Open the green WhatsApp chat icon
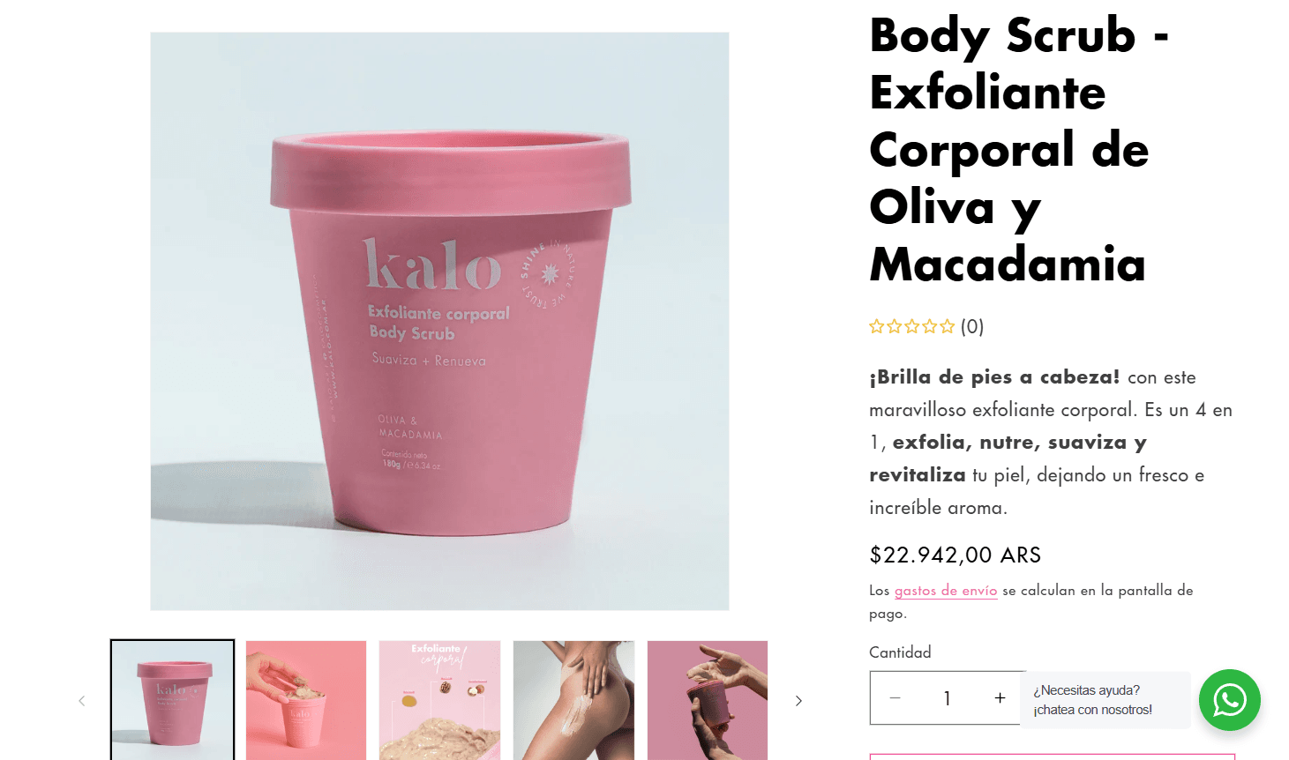Screen dimensions: 1289x760 (x=1229, y=700)
